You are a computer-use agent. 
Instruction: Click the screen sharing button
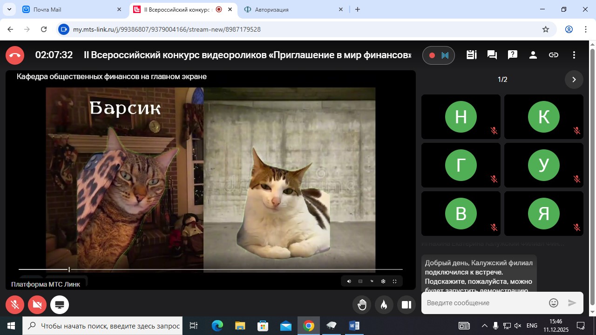(60, 305)
